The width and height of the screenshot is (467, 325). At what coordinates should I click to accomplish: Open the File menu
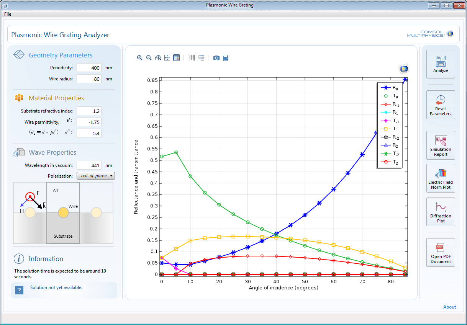8,14
